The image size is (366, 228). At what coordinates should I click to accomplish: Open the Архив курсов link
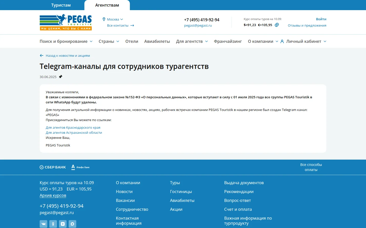(53, 195)
